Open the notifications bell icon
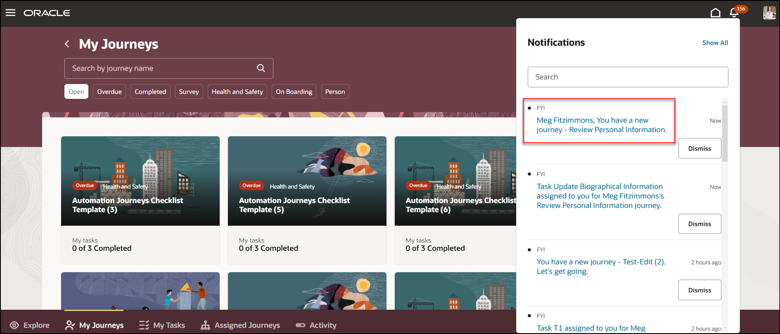780x334 pixels. point(734,13)
